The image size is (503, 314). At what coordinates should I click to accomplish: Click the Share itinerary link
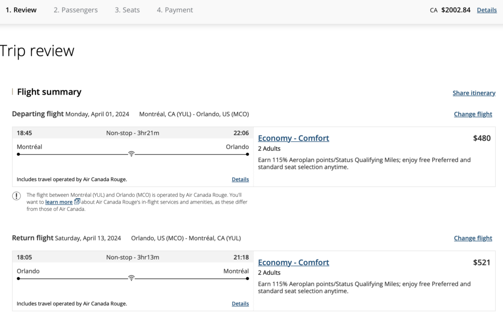tap(474, 93)
